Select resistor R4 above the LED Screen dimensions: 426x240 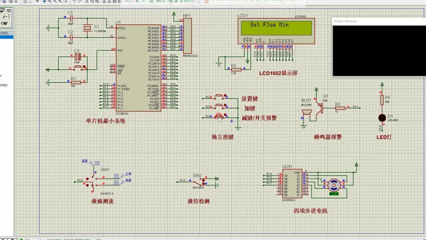pos(382,100)
